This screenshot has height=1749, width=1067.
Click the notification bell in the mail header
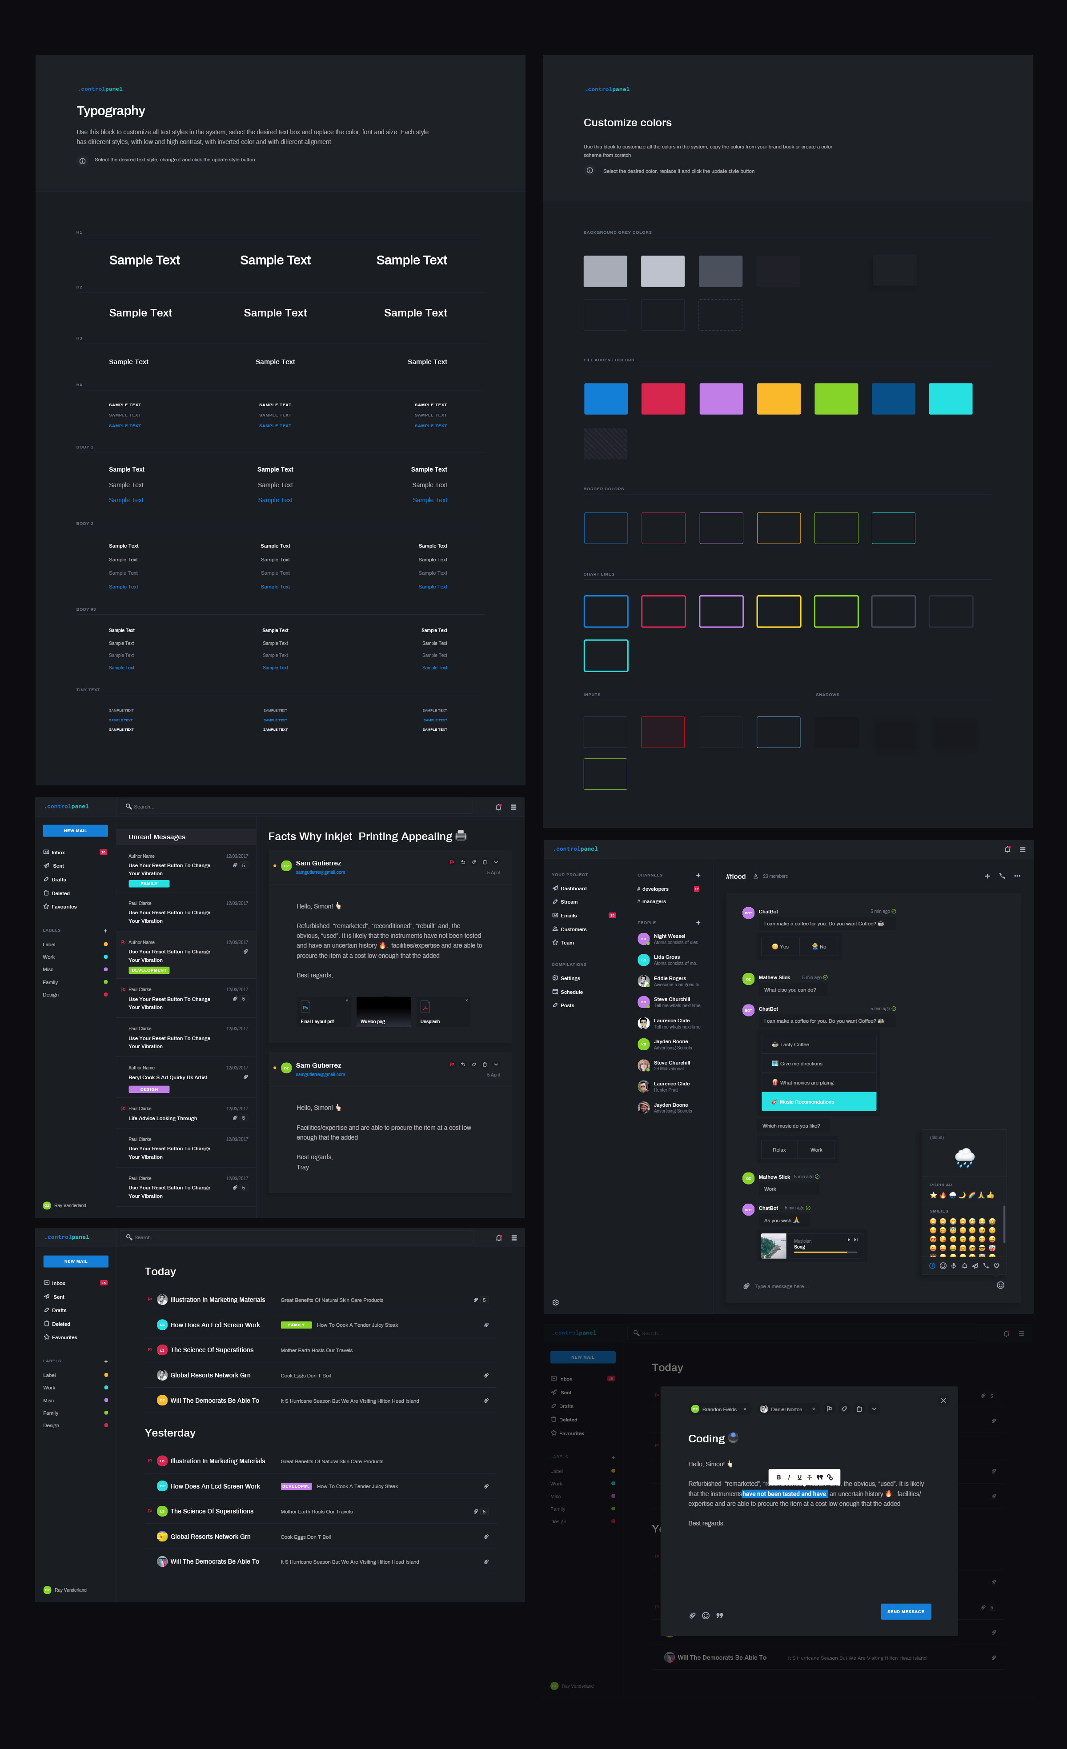[498, 807]
